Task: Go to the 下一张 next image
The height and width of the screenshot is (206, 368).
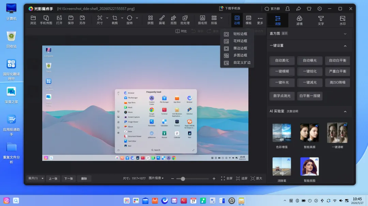Action: coord(68,179)
